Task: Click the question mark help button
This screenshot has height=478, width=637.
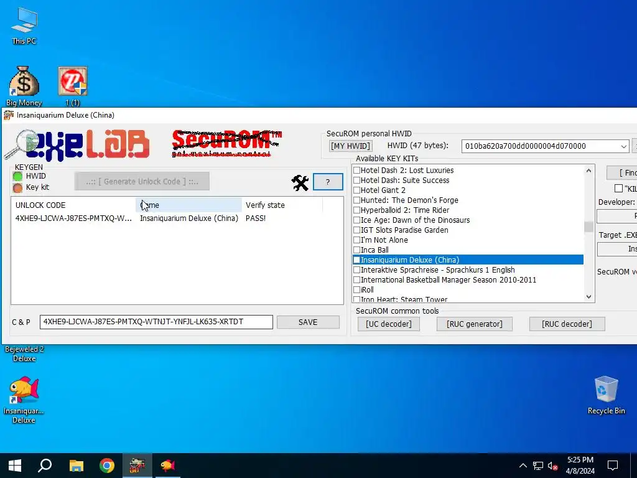Action: click(x=328, y=182)
